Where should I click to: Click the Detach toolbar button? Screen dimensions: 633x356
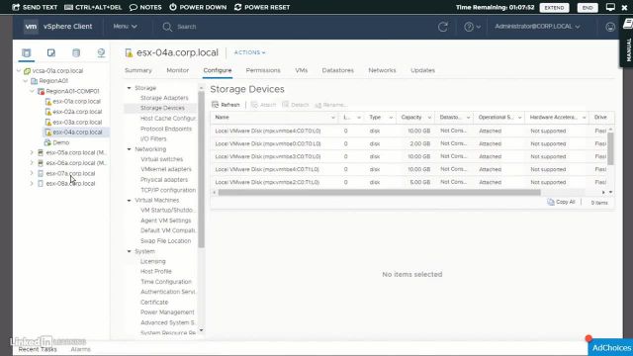(x=296, y=105)
